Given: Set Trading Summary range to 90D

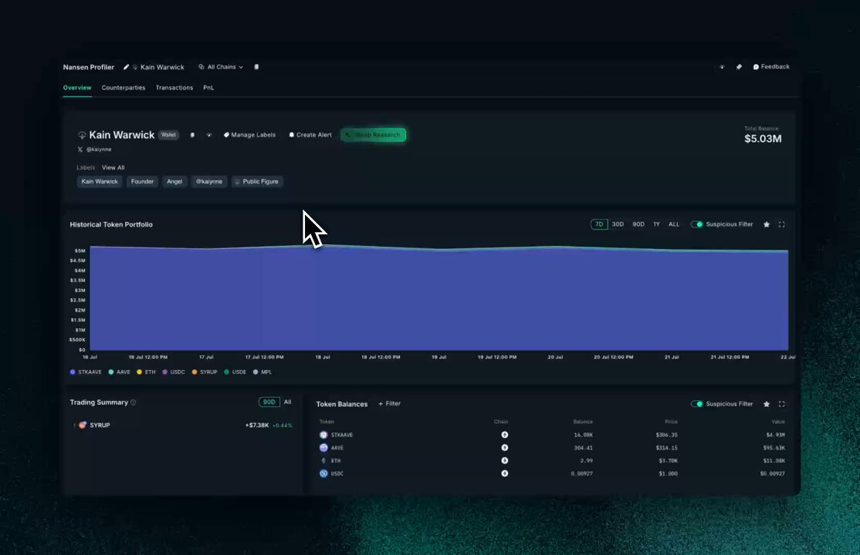Looking at the screenshot, I should click(269, 402).
